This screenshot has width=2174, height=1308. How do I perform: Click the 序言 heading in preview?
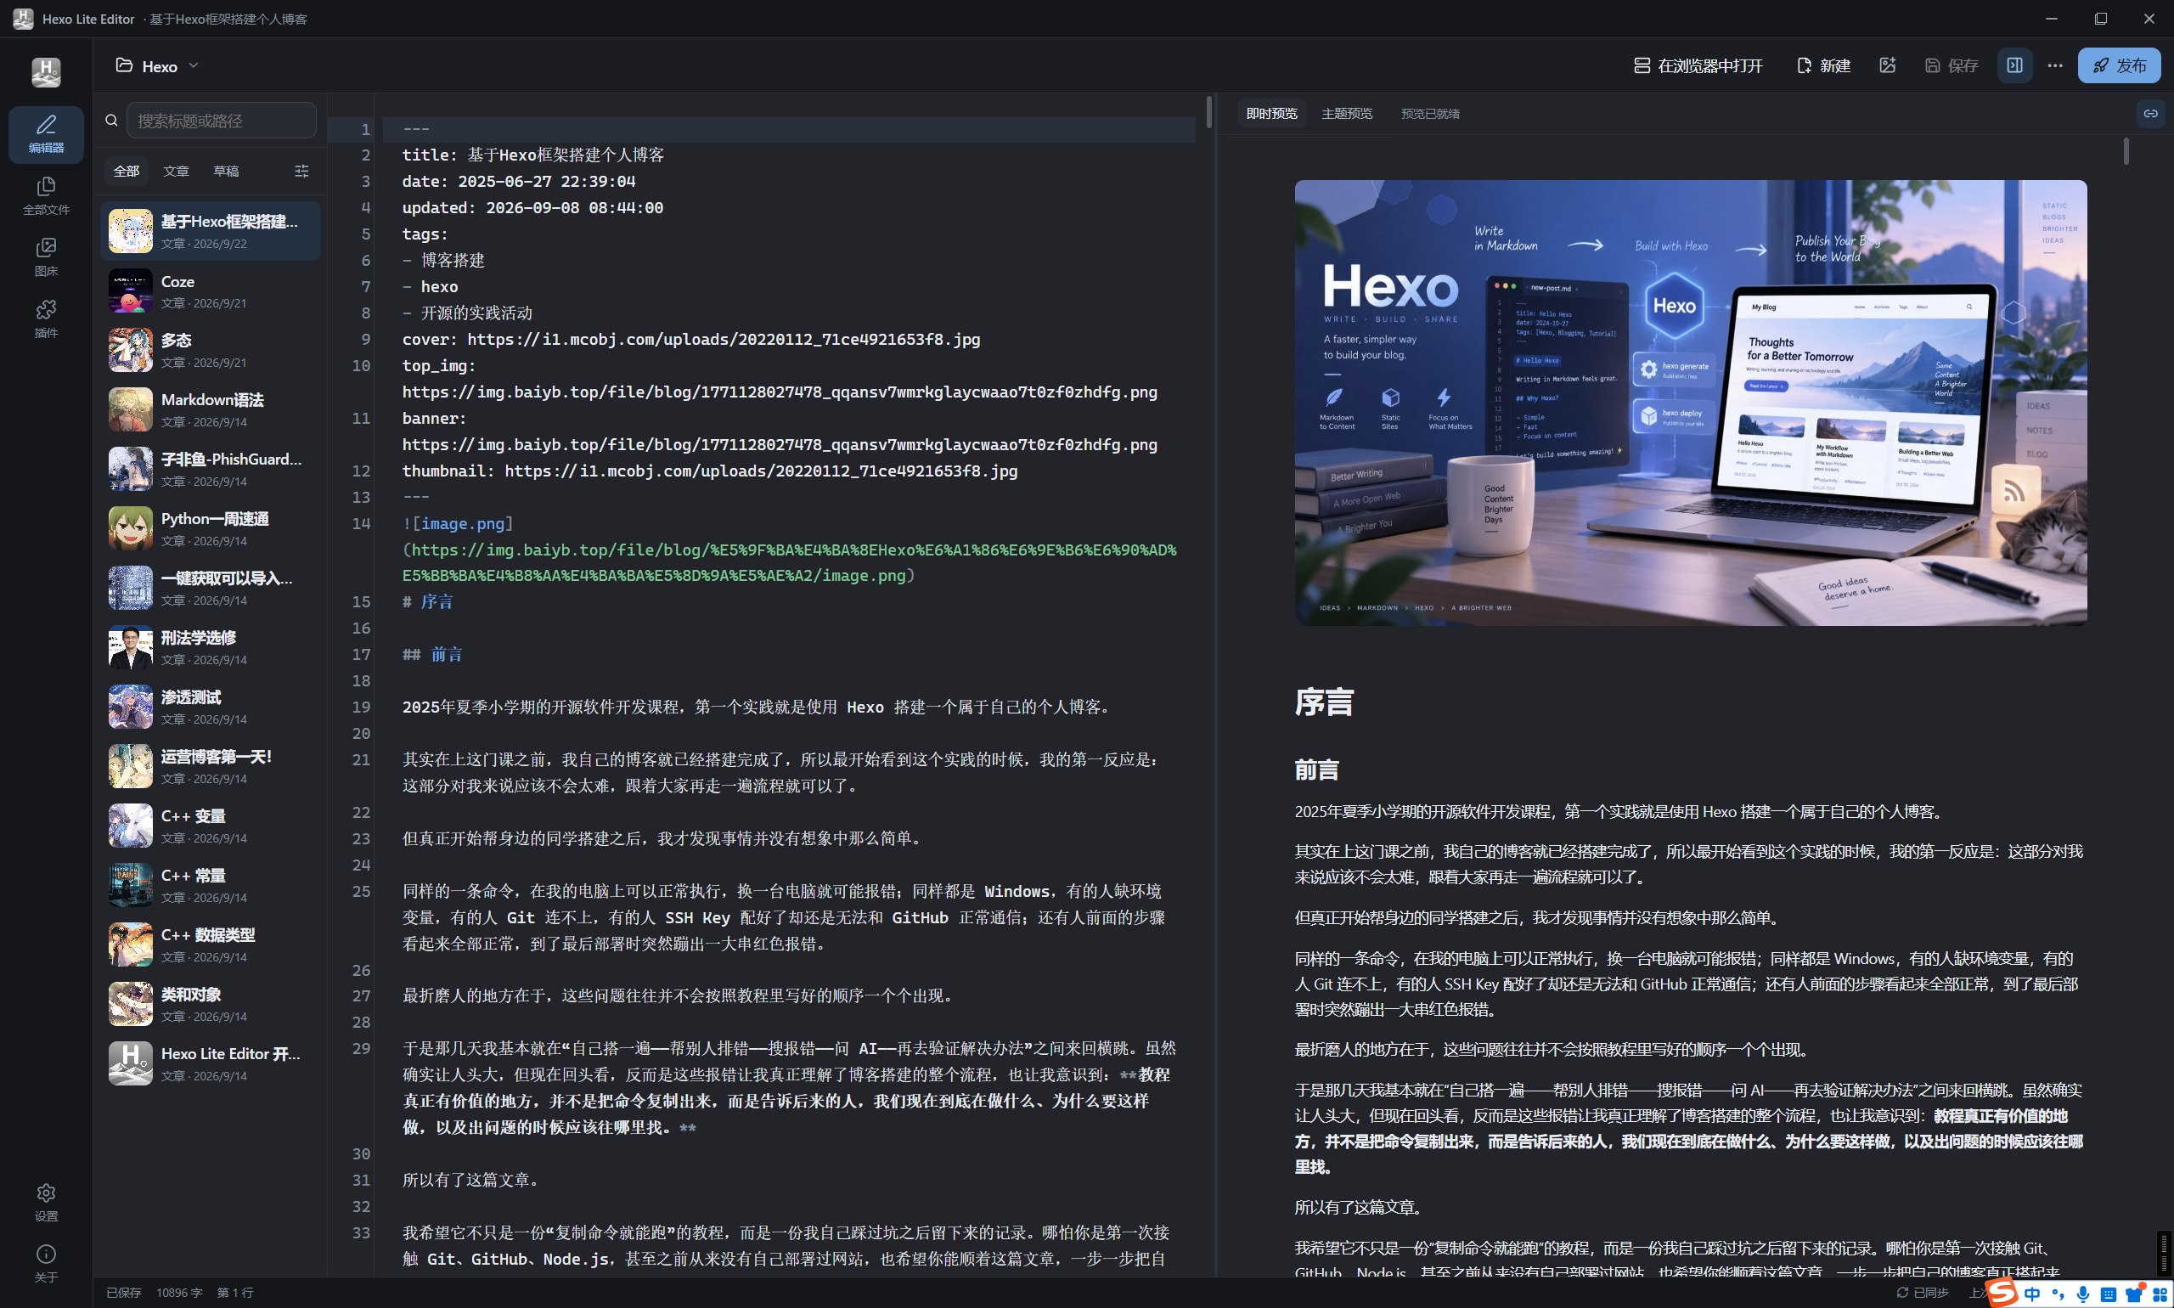coord(1324,702)
